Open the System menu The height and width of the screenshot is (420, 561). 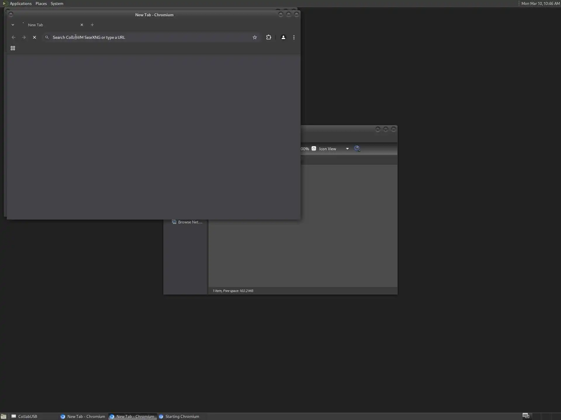tap(57, 3)
